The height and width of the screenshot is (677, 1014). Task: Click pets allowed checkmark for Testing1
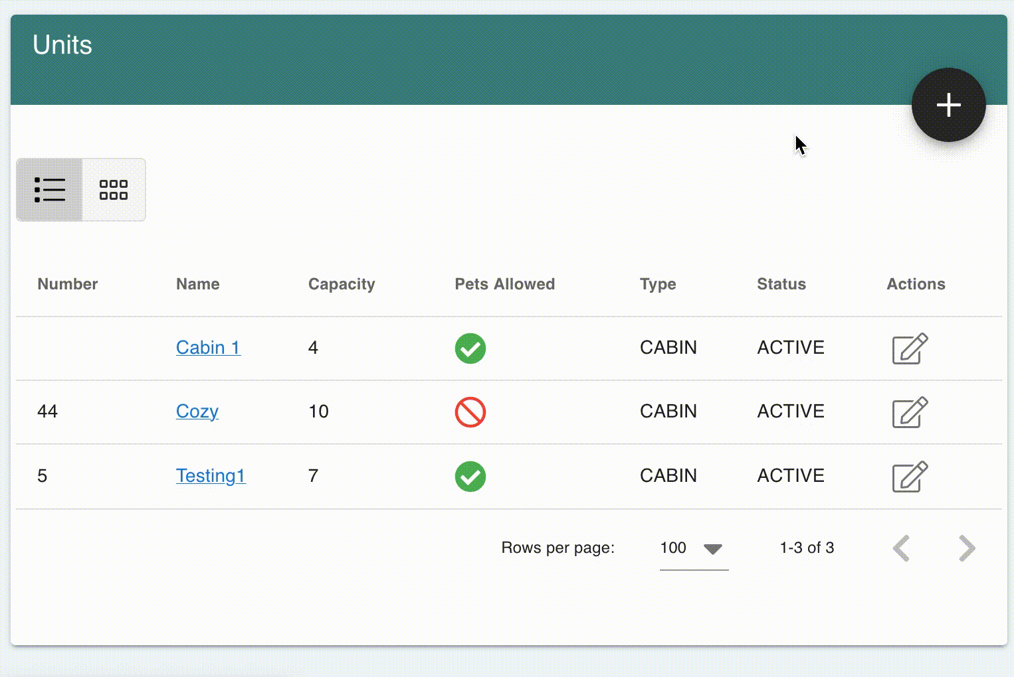click(x=470, y=477)
